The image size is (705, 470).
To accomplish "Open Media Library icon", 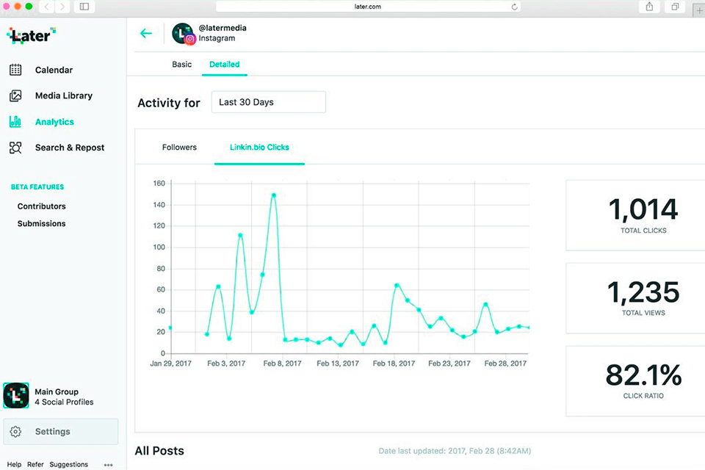I will click(x=15, y=95).
